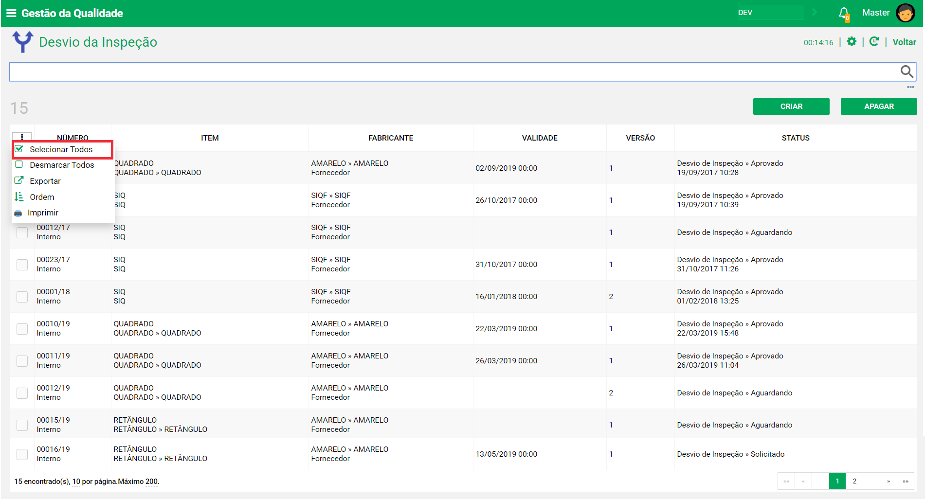Click the APAGAR button

(x=879, y=107)
